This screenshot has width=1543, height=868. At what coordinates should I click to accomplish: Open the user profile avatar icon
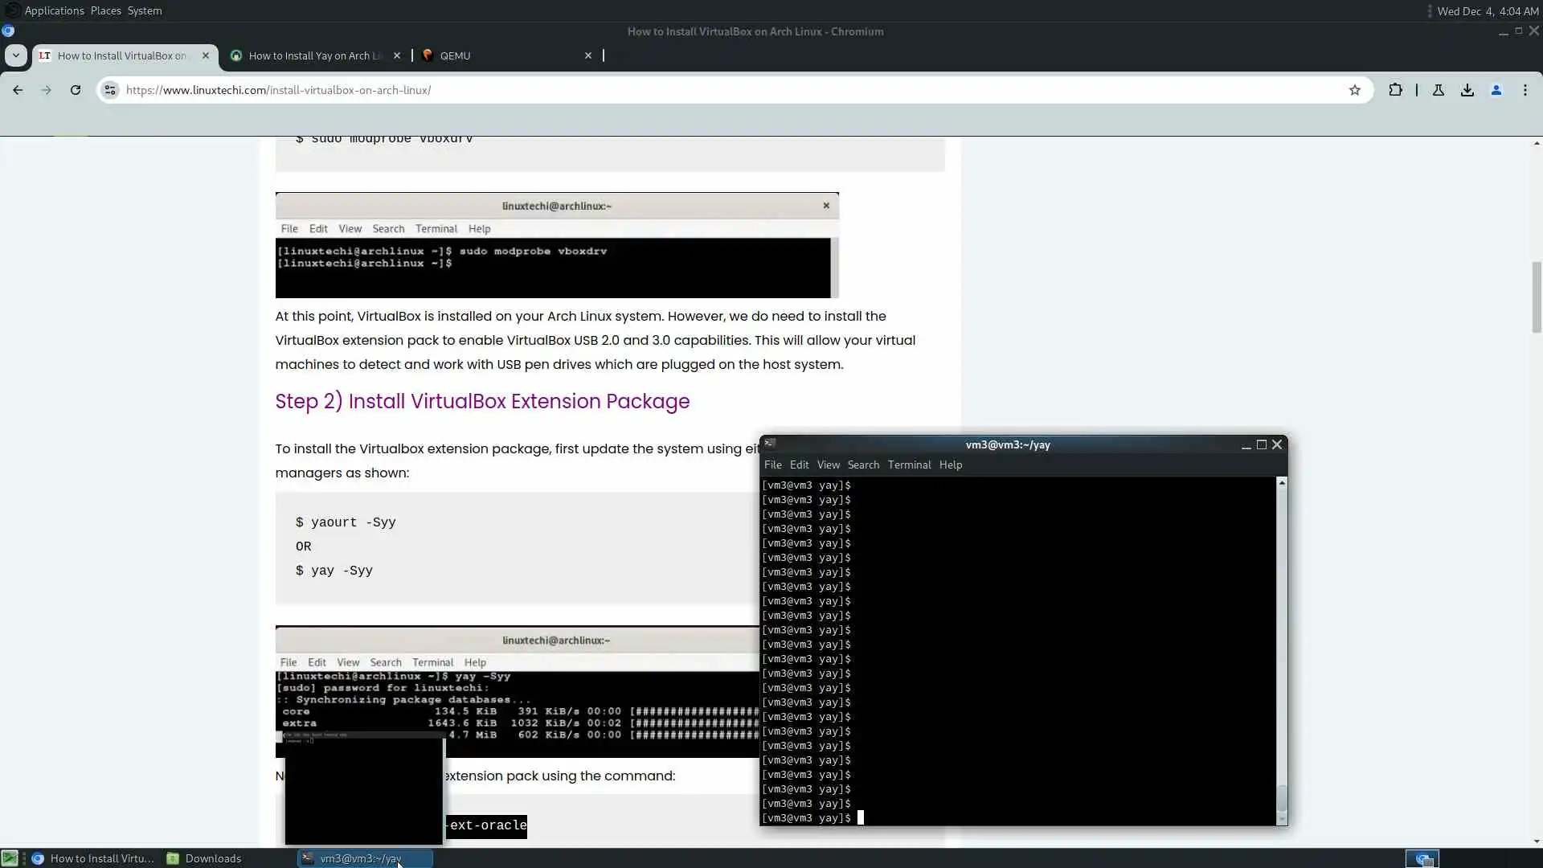point(1496,90)
